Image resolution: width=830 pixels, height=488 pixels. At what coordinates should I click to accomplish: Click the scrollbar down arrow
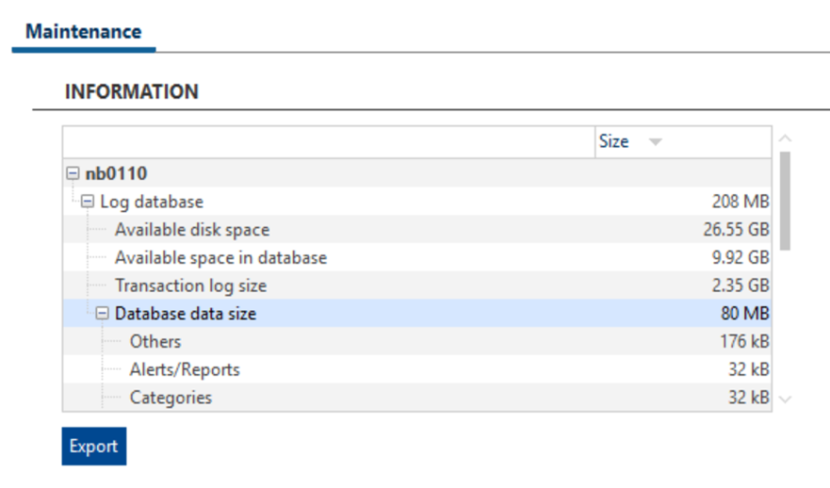pos(785,399)
